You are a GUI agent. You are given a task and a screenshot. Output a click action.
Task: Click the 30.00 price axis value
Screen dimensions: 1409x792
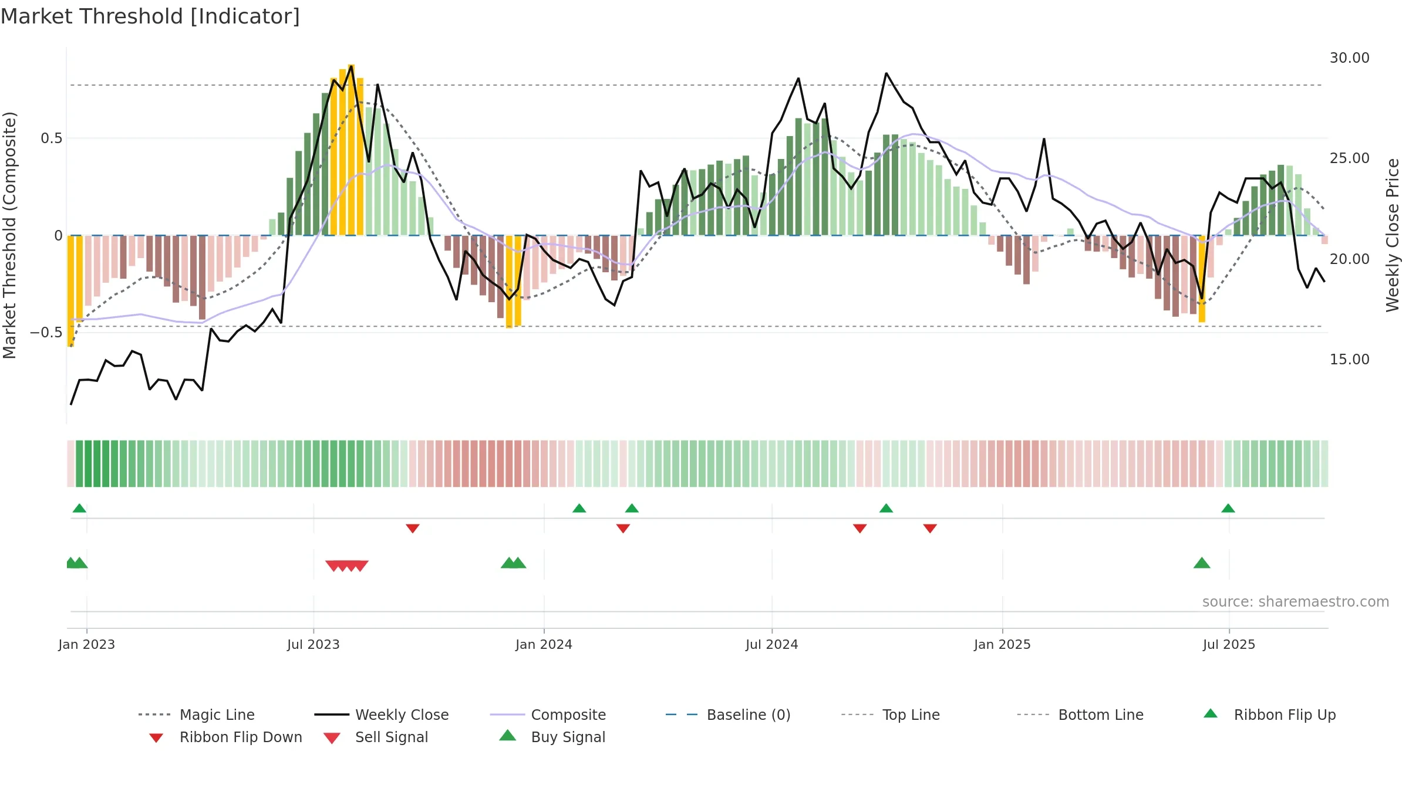pyautogui.click(x=1350, y=58)
